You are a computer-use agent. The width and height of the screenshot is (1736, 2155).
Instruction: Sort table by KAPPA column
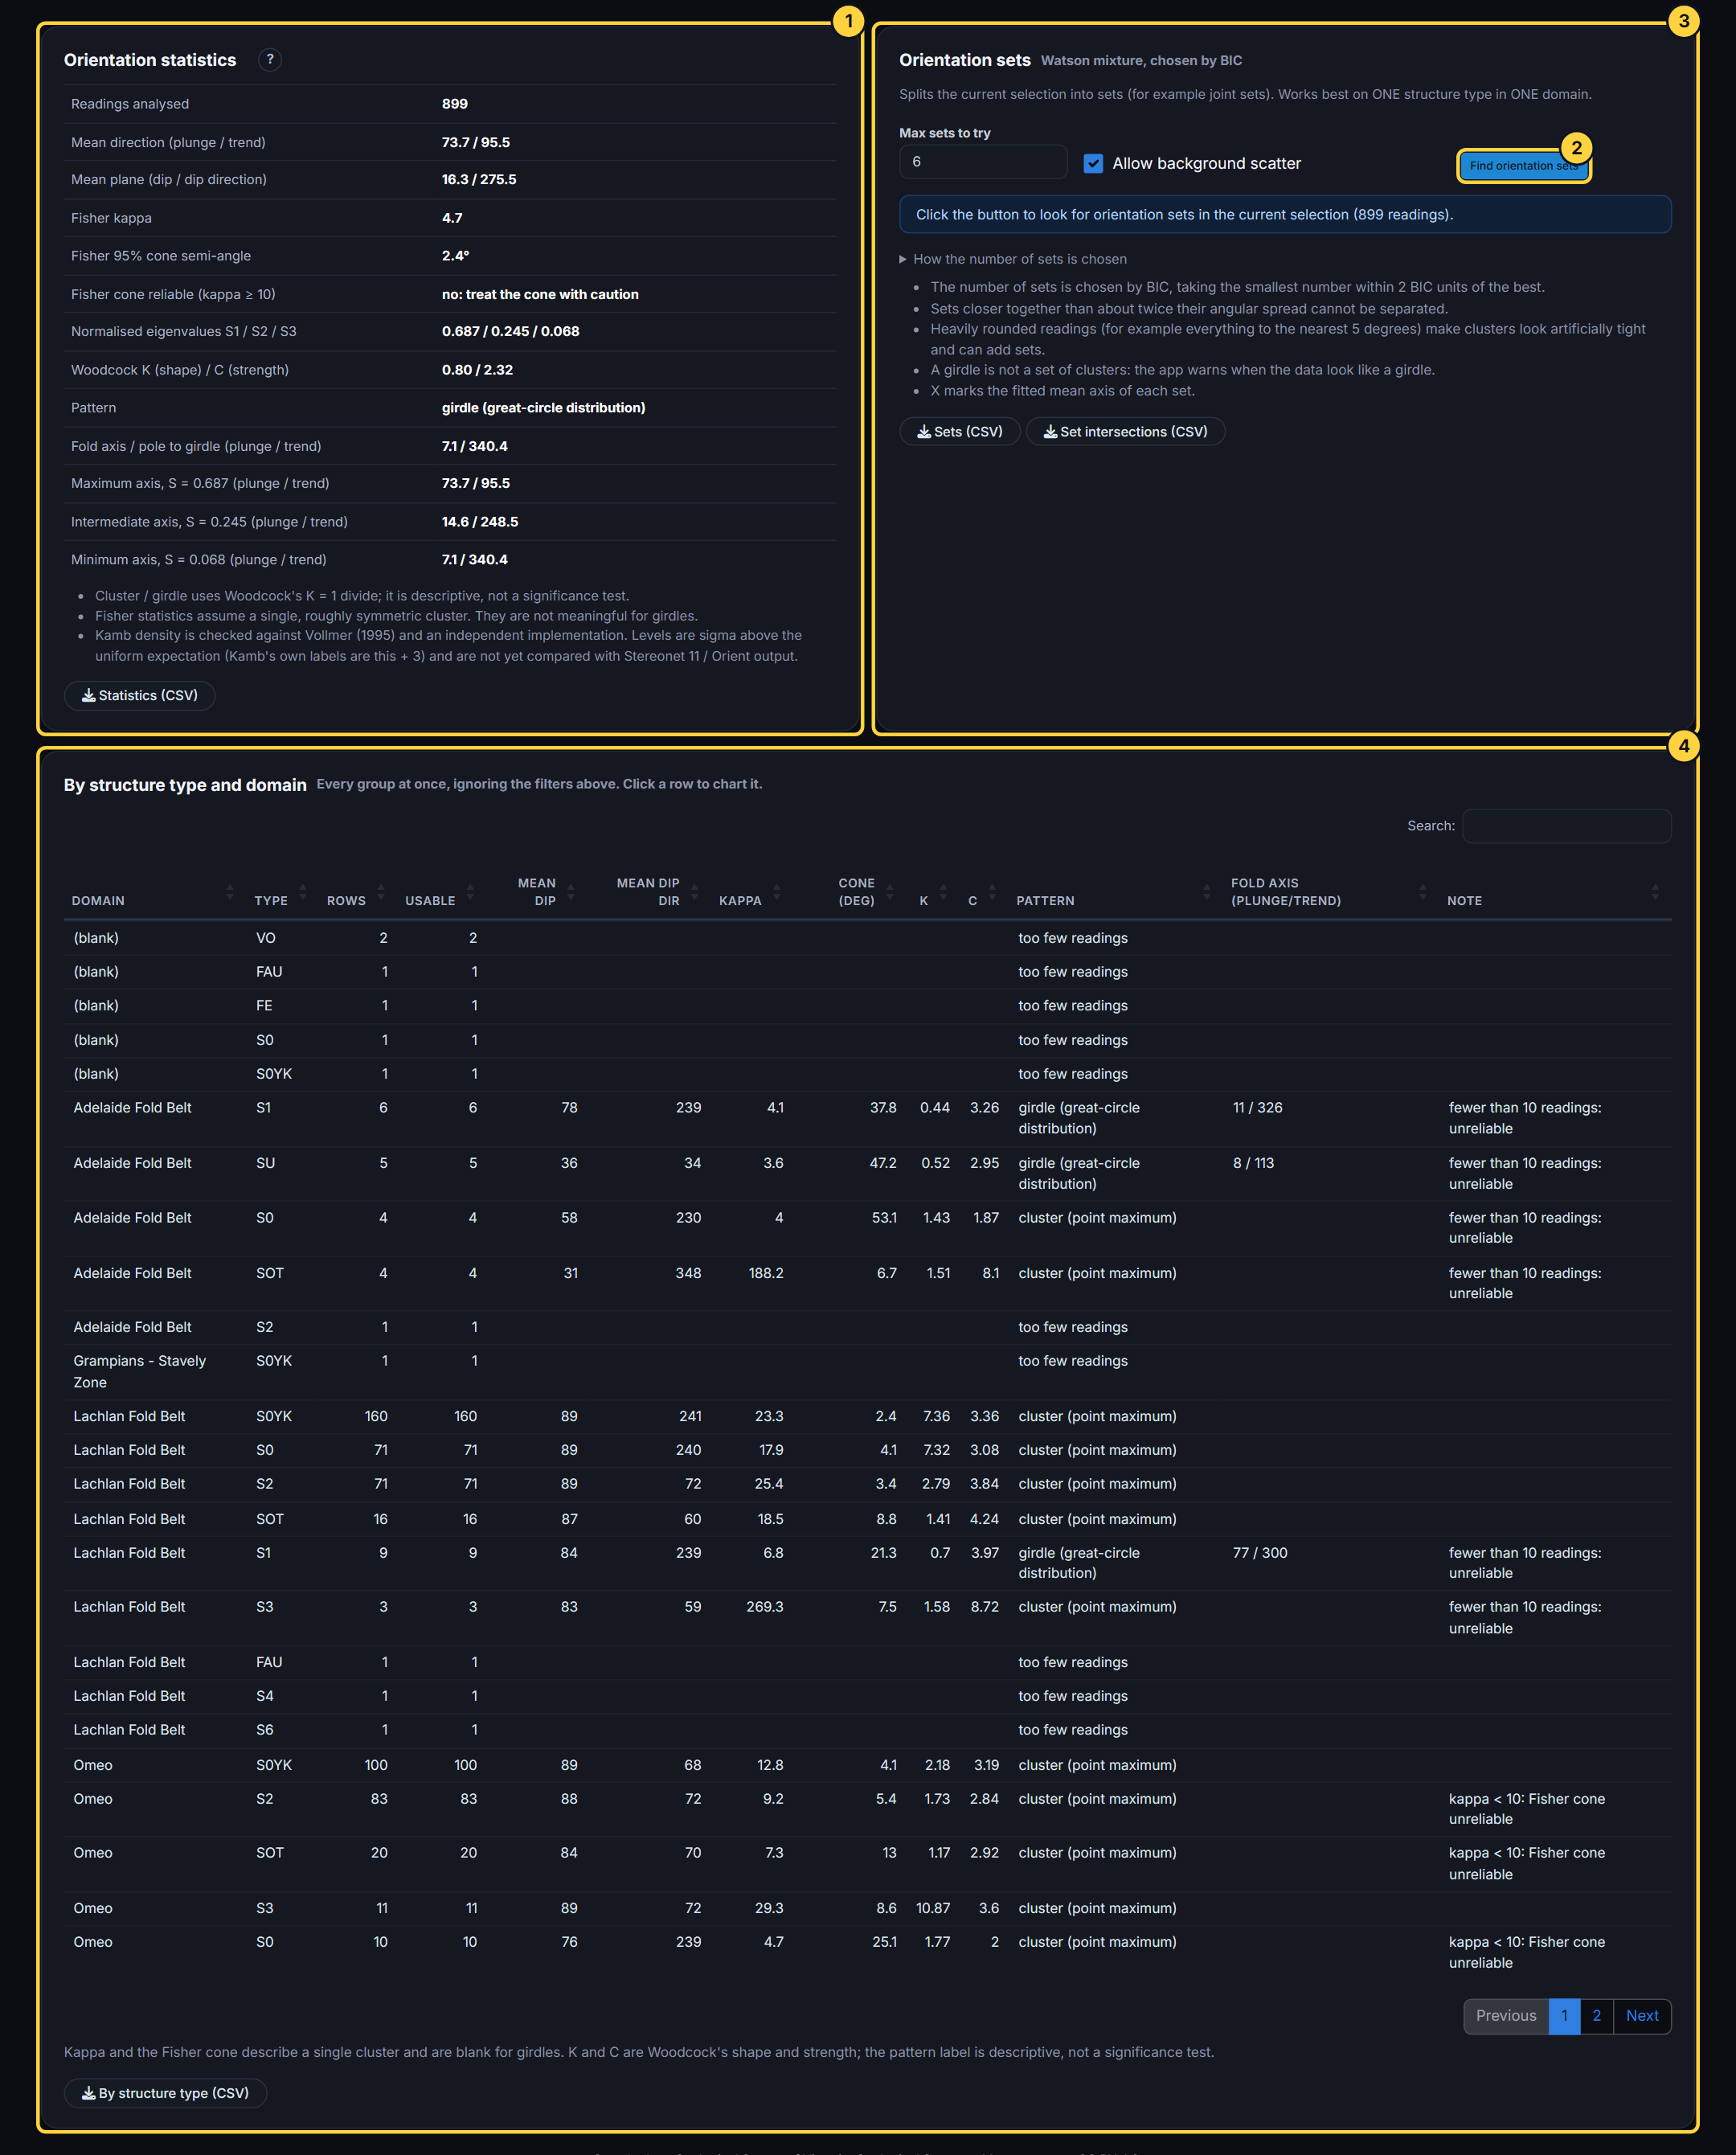[x=748, y=892]
